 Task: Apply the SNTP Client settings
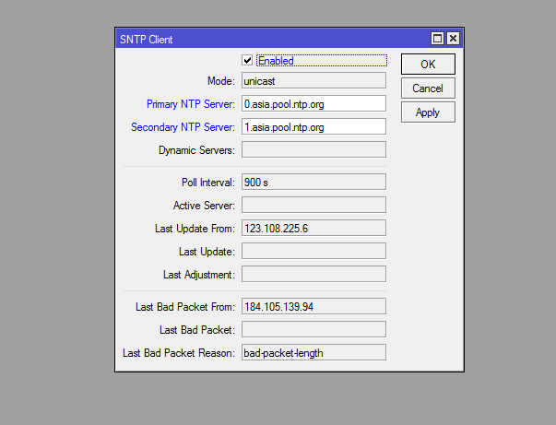[x=428, y=112]
